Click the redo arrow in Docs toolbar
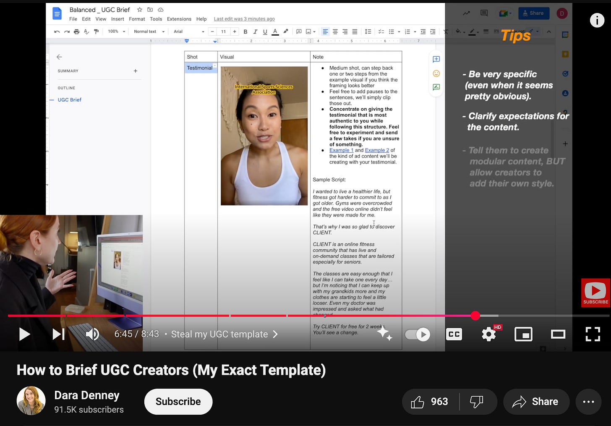The image size is (611, 426). click(x=67, y=31)
